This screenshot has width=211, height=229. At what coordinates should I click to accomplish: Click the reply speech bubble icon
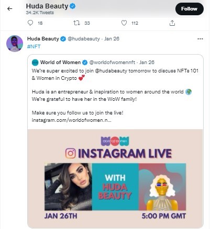click(30, 23)
